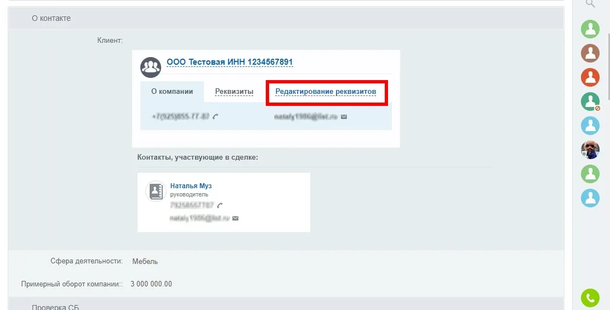610x310 pixels.
Task: Click the address book icon for Наталья Муз
Action: [x=156, y=191]
